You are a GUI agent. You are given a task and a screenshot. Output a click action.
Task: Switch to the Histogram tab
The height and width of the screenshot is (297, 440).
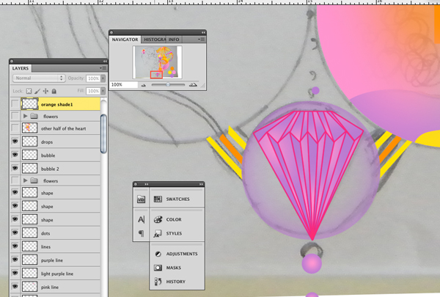coord(155,40)
